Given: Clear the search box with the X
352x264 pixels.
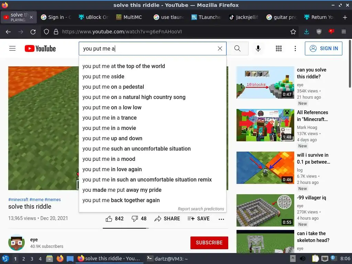Looking at the screenshot, I should (x=220, y=48).
